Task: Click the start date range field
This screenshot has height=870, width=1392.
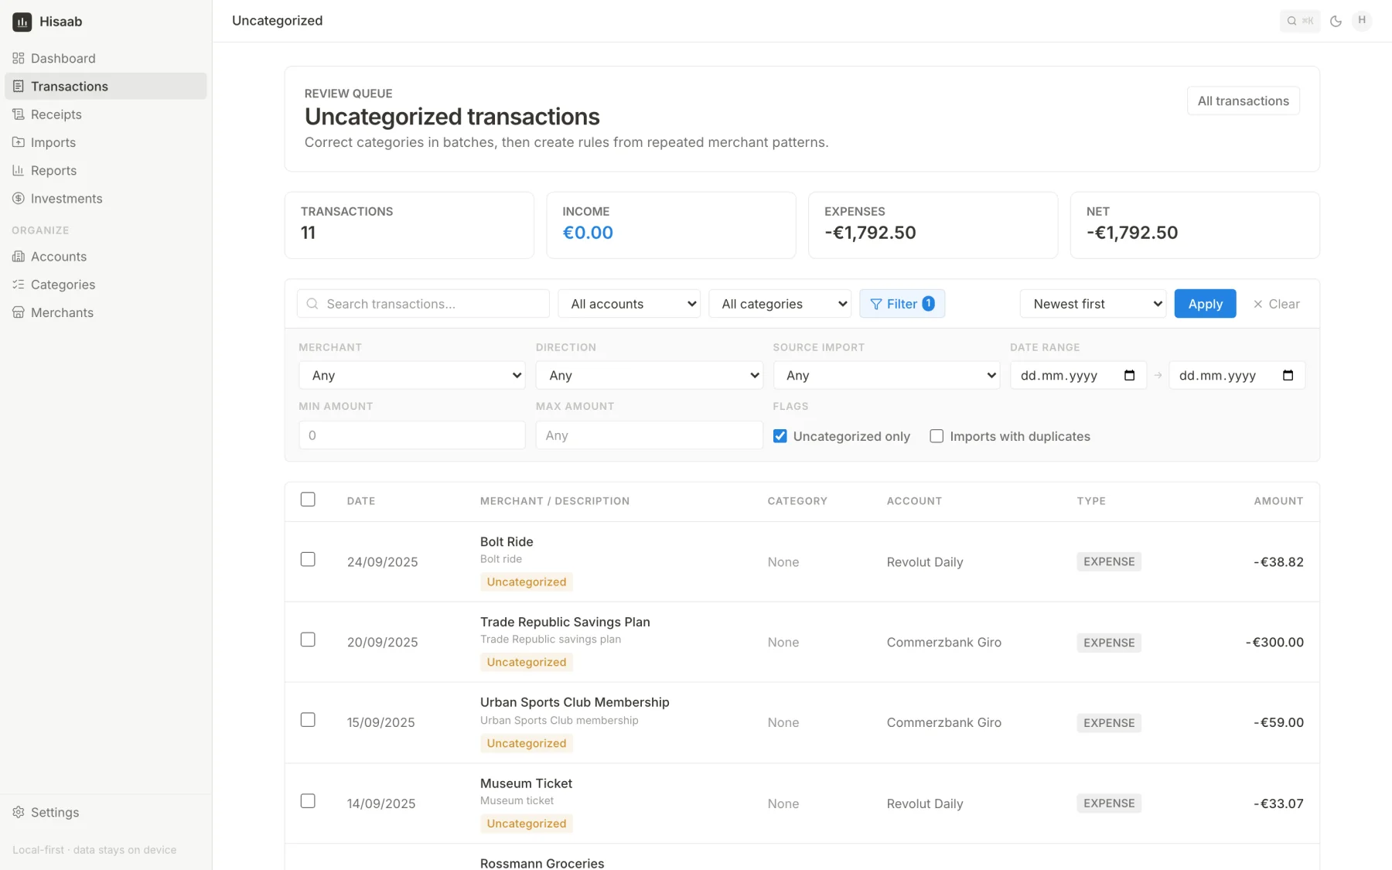Action: [1078, 375]
